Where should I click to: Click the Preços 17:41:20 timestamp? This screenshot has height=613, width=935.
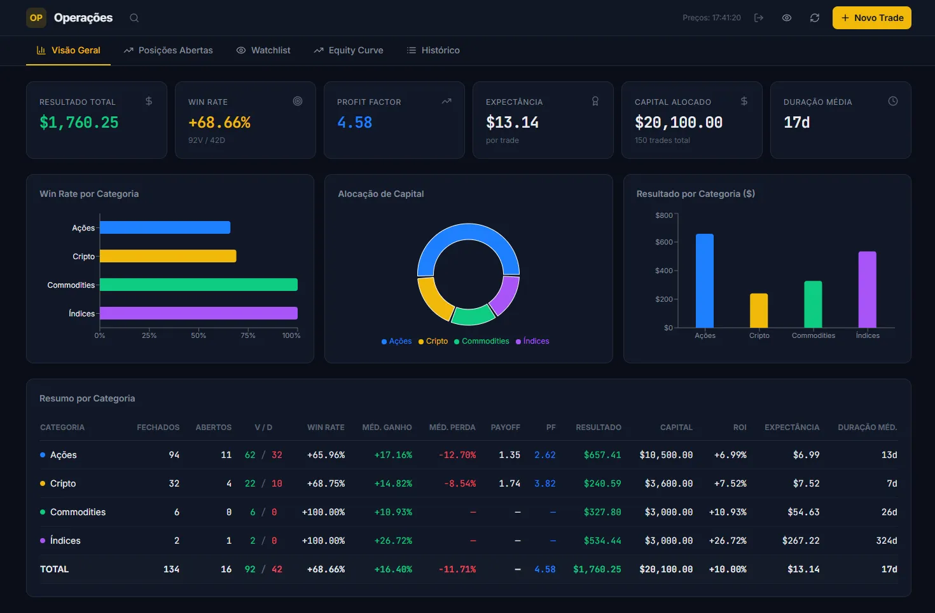[x=712, y=18]
